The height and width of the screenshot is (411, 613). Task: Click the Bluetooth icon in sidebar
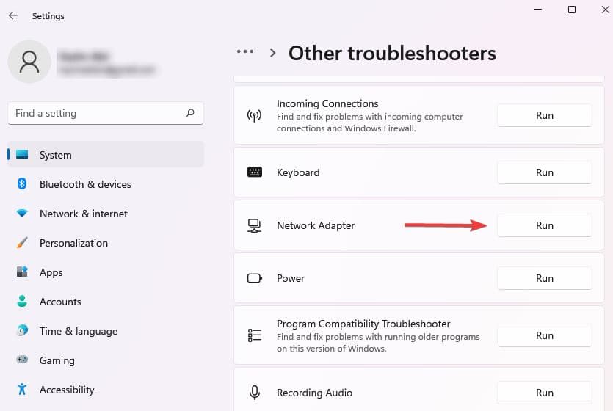22,183
